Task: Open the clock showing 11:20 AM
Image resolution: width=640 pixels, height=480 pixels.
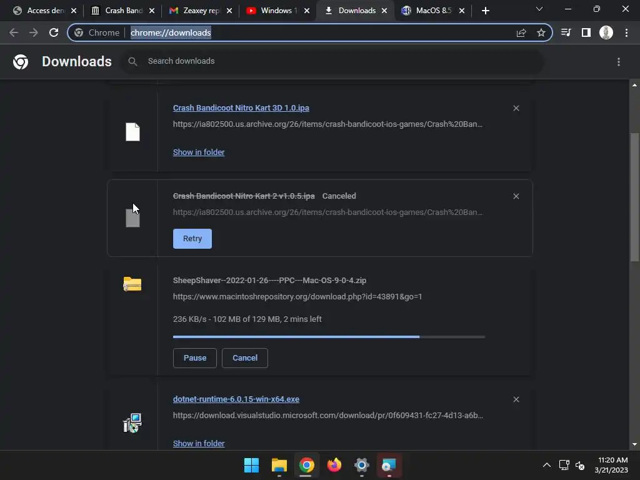Action: [611, 465]
